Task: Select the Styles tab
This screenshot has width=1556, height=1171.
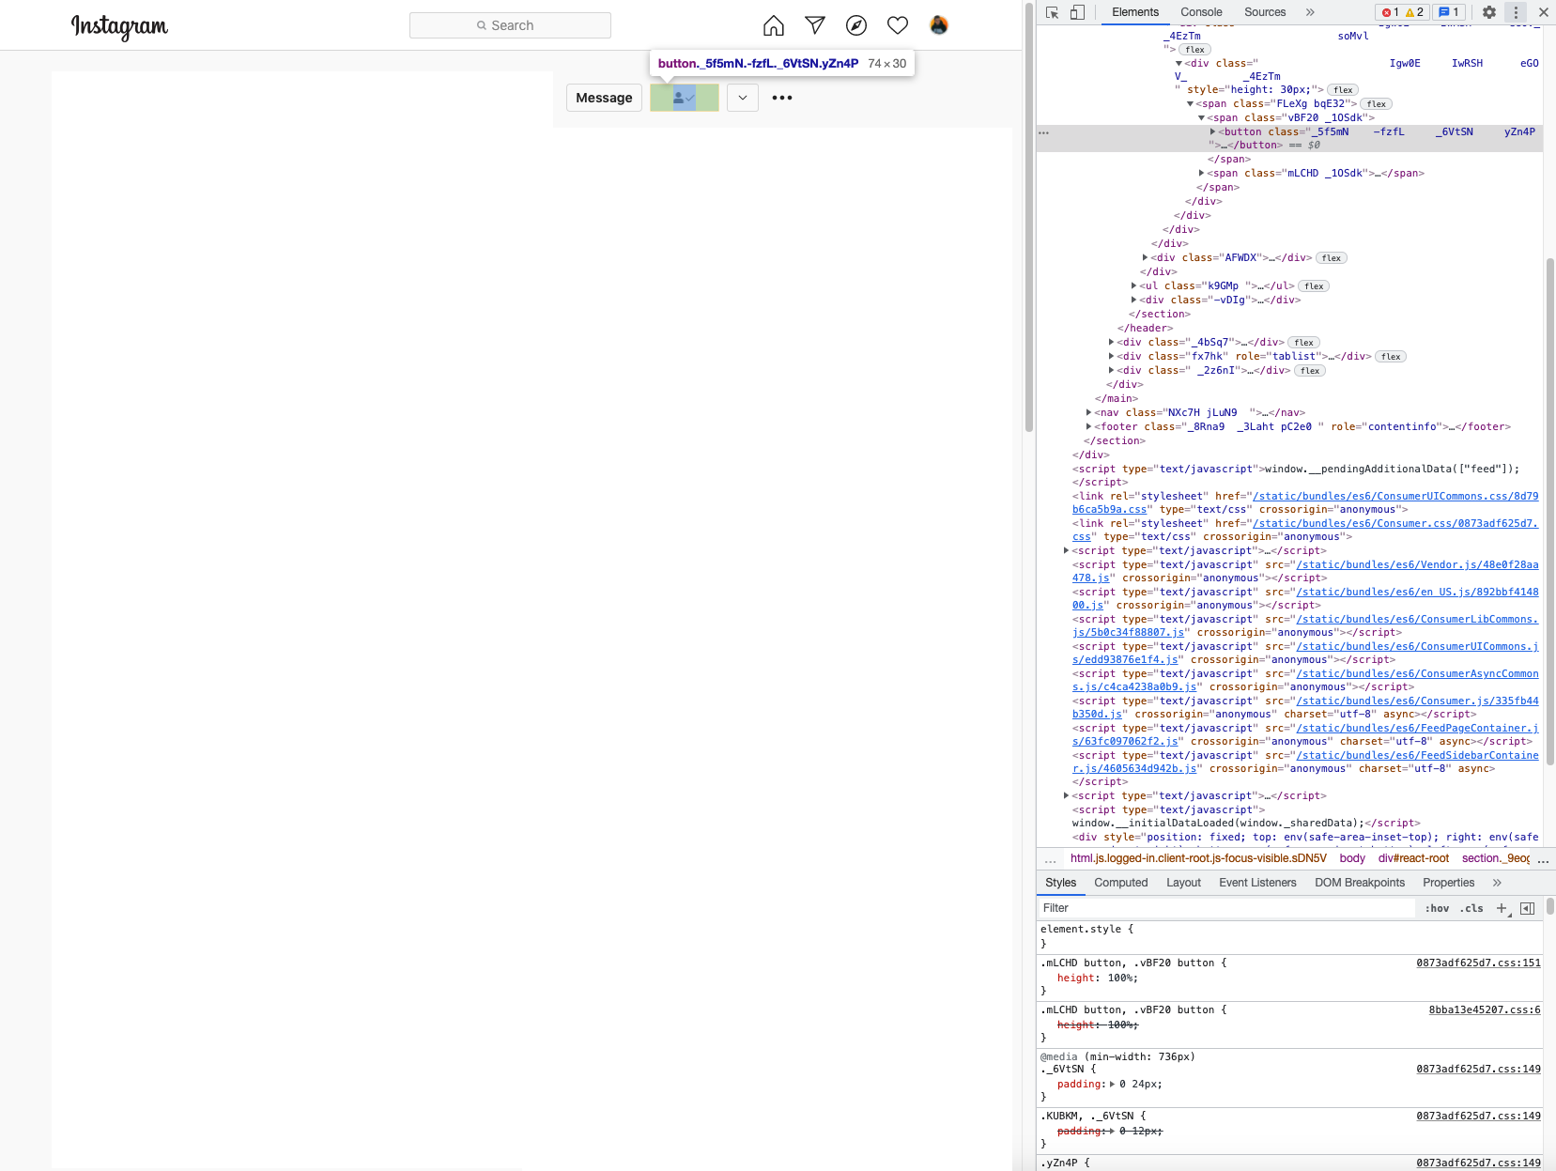Action: point(1060,883)
